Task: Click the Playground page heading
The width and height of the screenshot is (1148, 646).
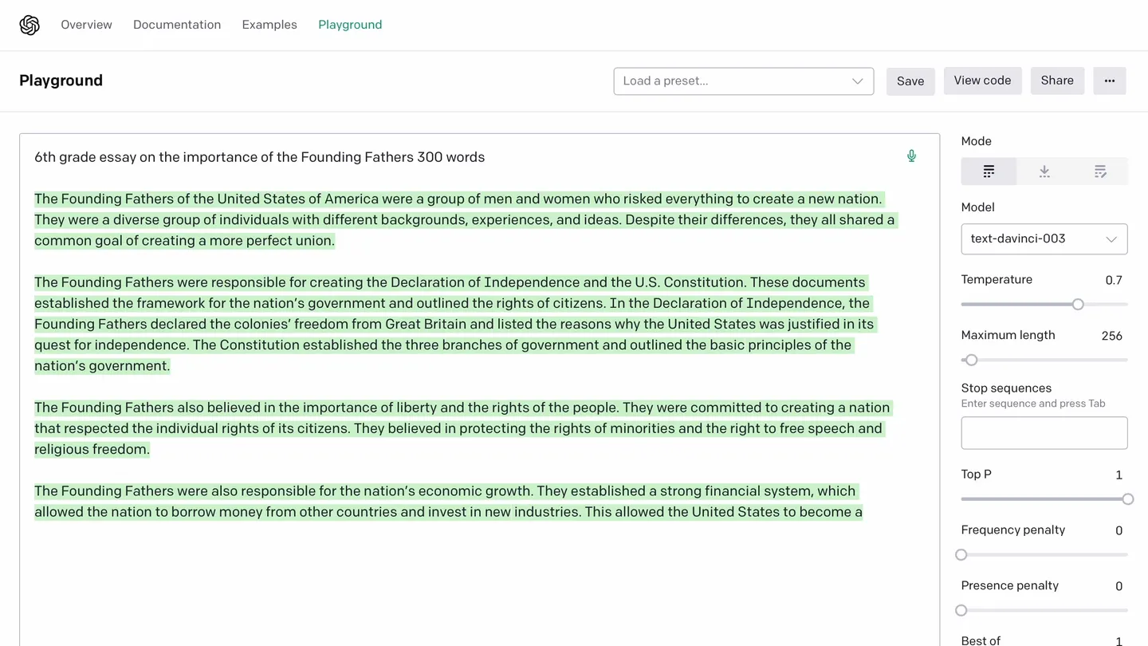Action: coord(61,81)
